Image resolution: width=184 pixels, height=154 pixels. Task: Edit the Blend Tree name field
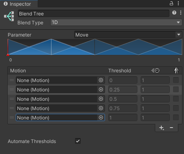coord(94,13)
